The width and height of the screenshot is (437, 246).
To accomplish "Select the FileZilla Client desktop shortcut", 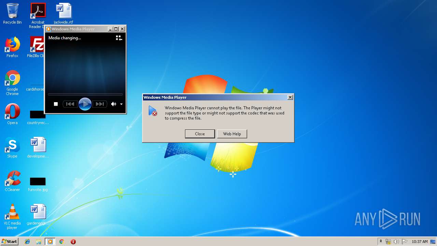I will pyautogui.click(x=36, y=47).
